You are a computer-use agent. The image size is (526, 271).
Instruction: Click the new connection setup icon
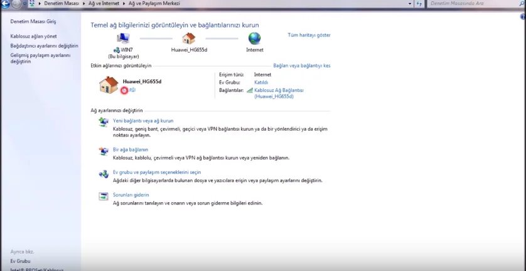(104, 123)
